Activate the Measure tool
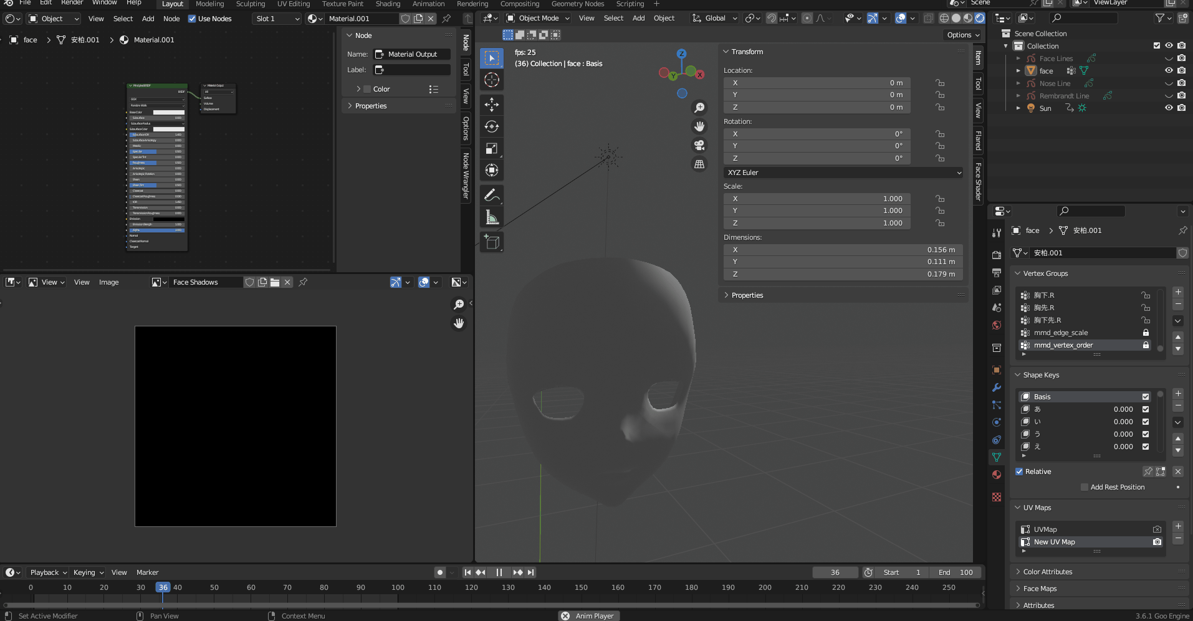 pos(492,217)
